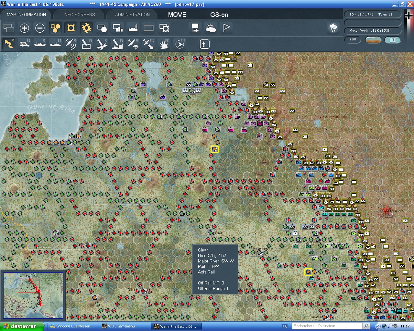Click the GS-on mode label
Viewport: 414px width, 331px height.
[x=219, y=15]
